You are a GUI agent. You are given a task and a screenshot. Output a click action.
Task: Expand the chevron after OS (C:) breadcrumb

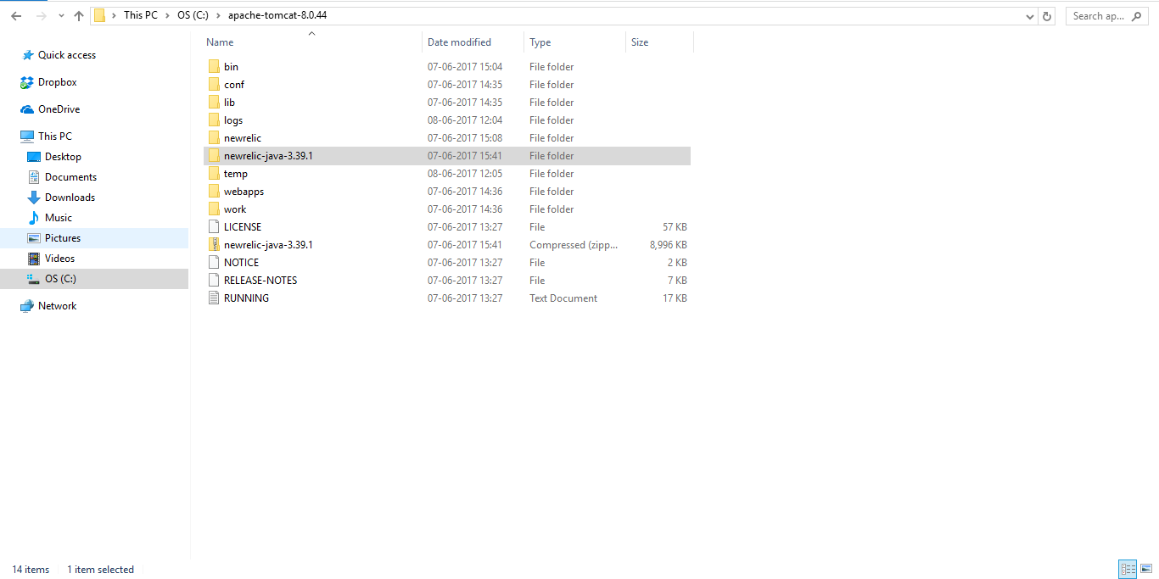coord(218,15)
